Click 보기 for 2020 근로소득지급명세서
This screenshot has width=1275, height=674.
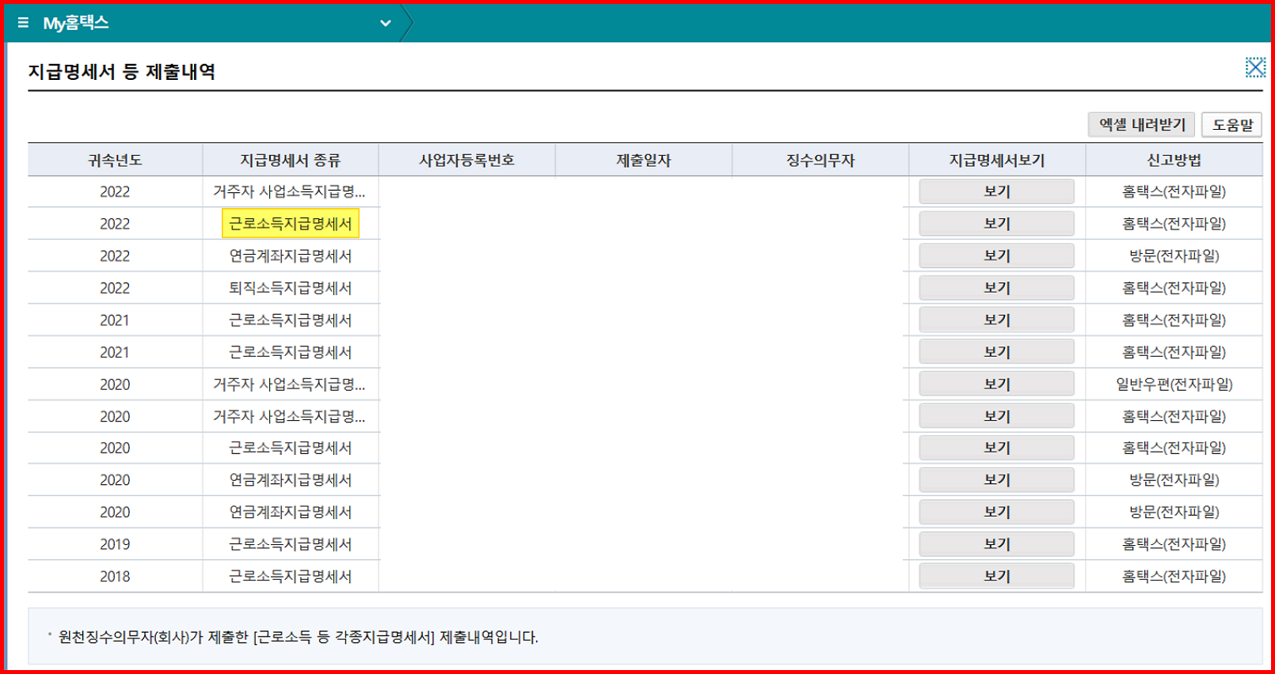997,448
